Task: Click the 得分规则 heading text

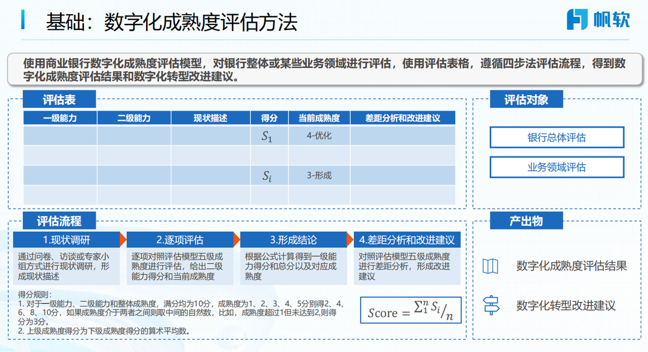Action: (34, 294)
